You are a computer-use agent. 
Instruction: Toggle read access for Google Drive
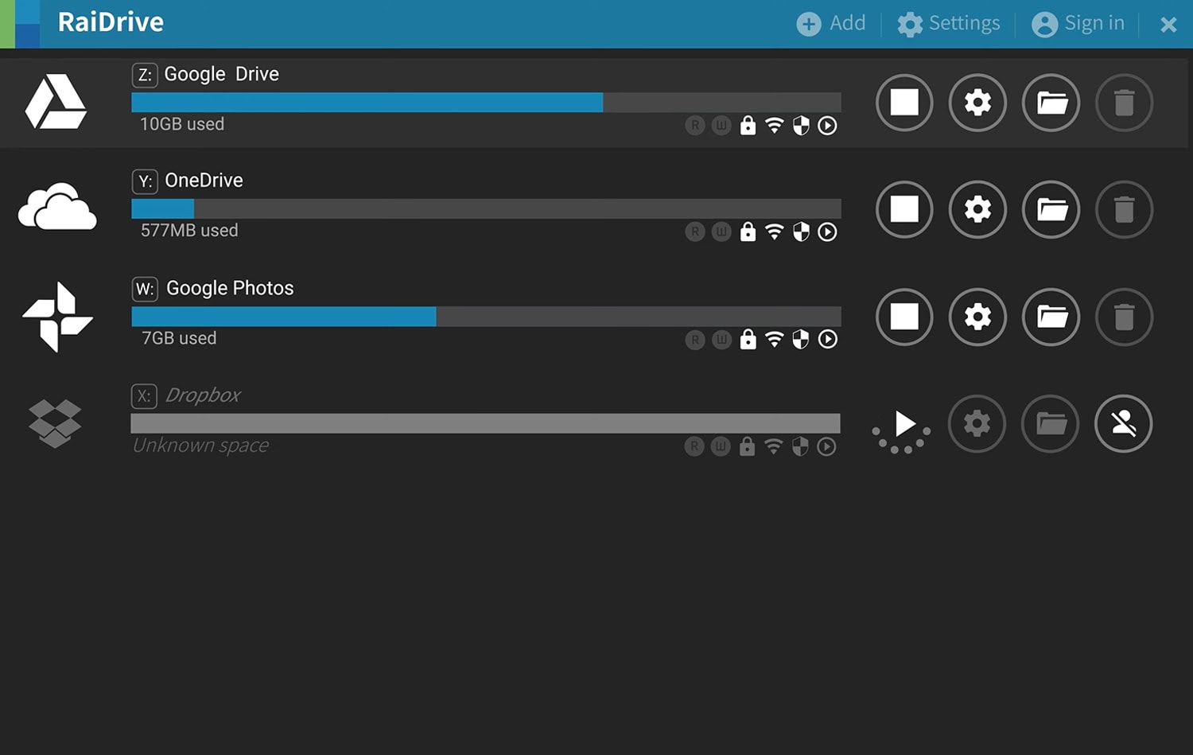695,125
